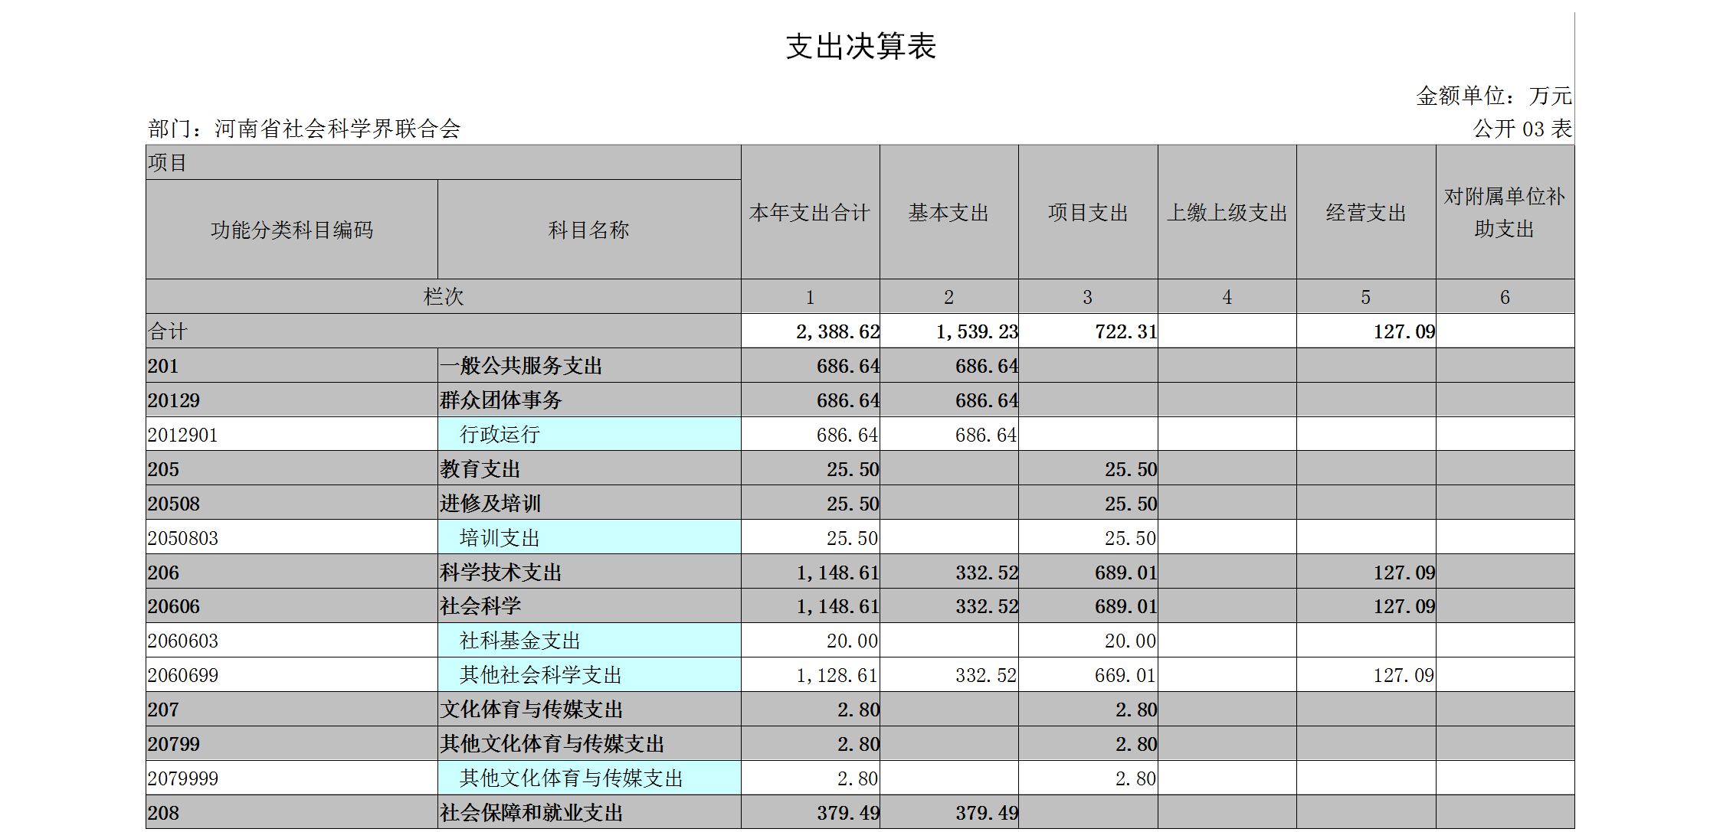
Task: Click the 项目支出 column header
Action: 1088,212
